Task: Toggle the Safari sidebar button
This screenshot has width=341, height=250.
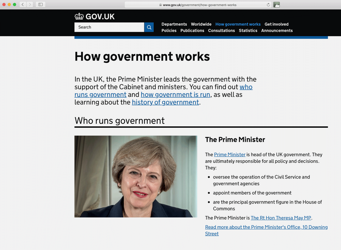Action: point(41,5)
